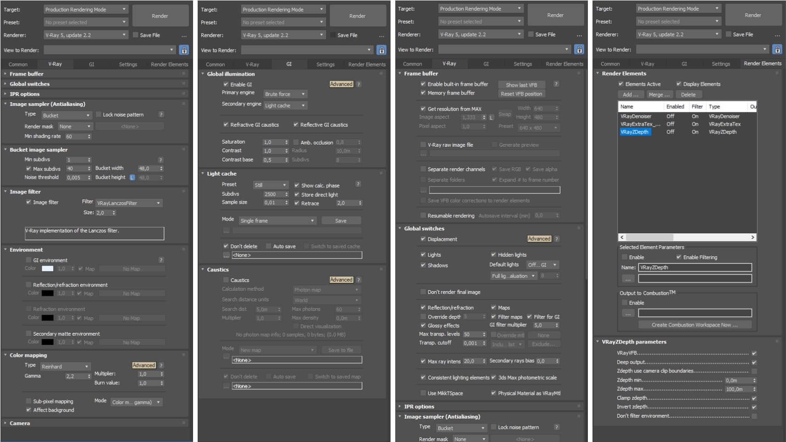Open help beside the Global switches Advanced button
786x442 pixels.
pyautogui.click(x=557, y=239)
